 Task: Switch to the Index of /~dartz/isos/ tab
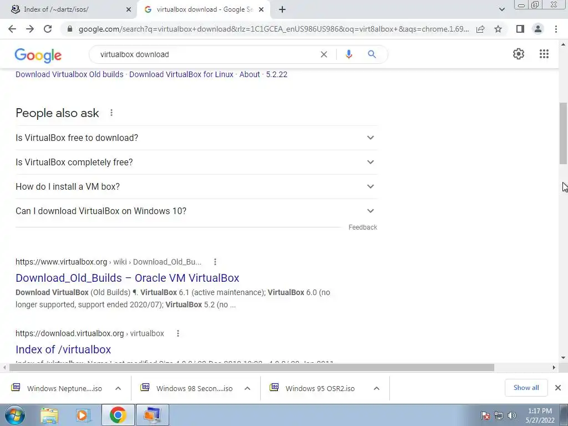(68, 9)
